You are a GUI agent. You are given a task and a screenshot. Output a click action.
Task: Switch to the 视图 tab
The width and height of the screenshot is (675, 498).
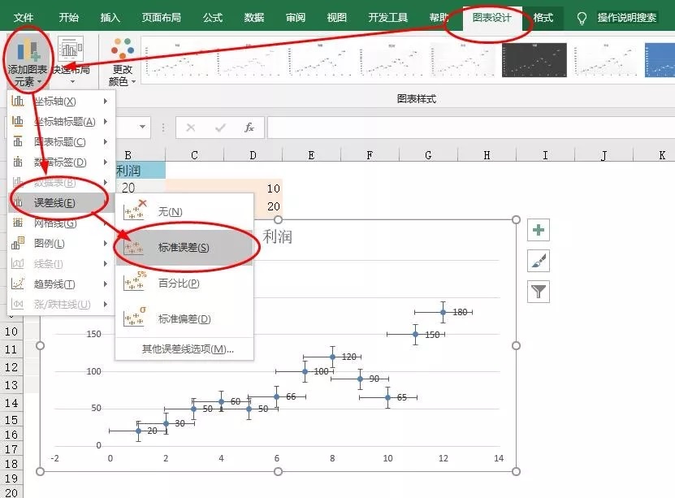(336, 18)
